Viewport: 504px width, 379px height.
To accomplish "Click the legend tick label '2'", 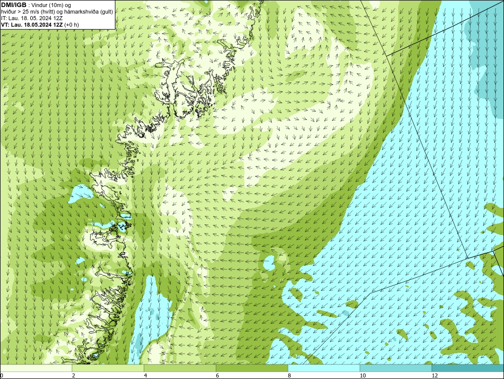I will pyautogui.click(x=74, y=375).
